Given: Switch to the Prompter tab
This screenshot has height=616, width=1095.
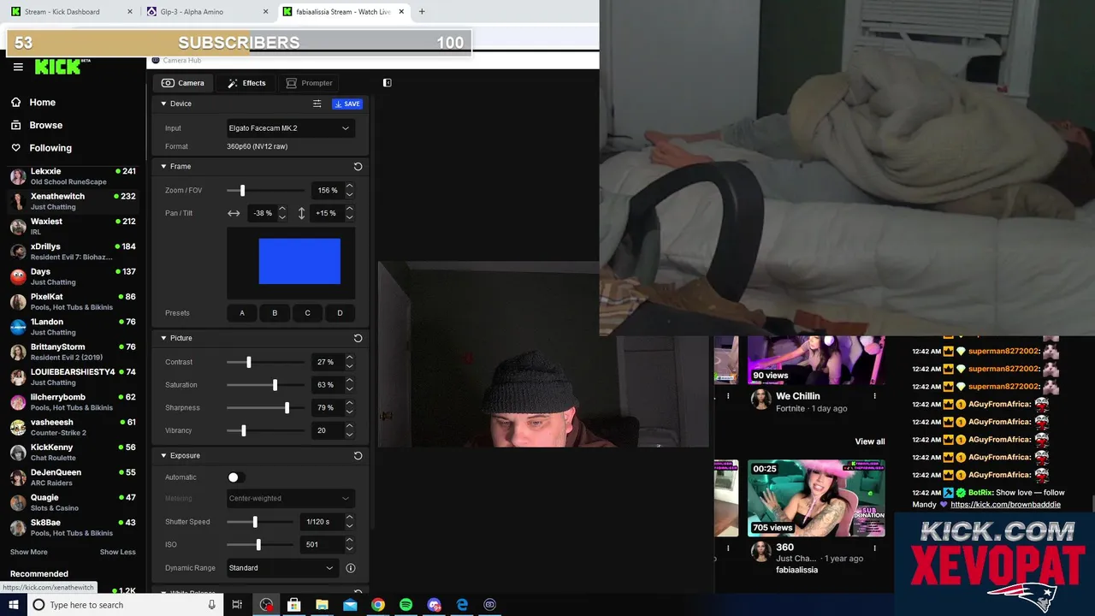Looking at the screenshot, I should [309, 83].
